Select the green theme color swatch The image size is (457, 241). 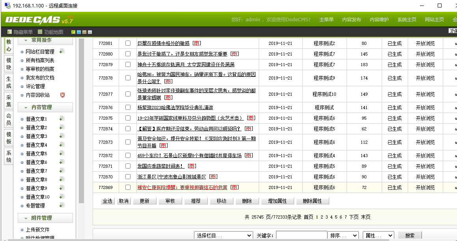(73, 32)
